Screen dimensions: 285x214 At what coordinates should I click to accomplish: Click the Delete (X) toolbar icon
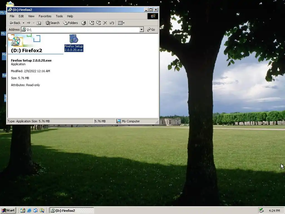[105, 23]
